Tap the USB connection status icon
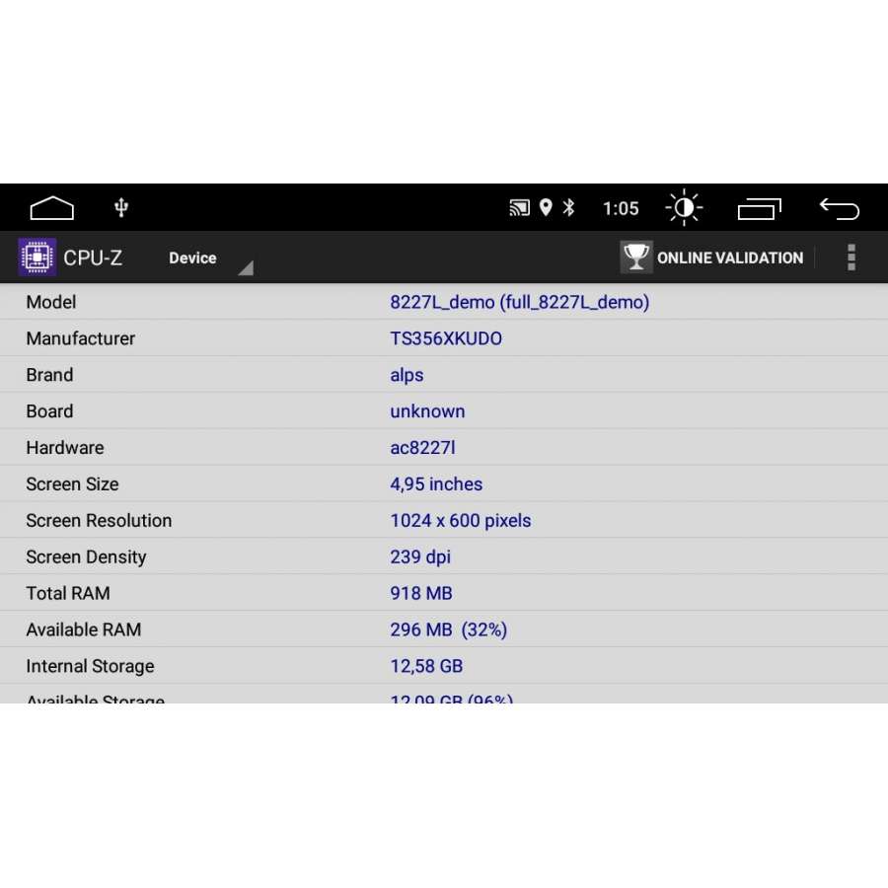 [x=121, y=208]
